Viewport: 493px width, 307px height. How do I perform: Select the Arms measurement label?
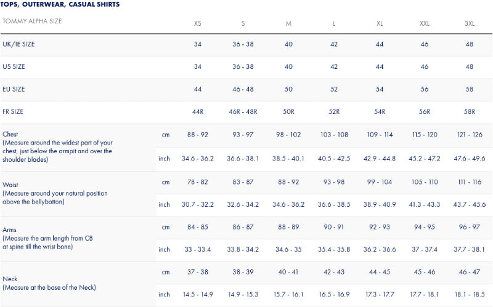coord(10,229)
